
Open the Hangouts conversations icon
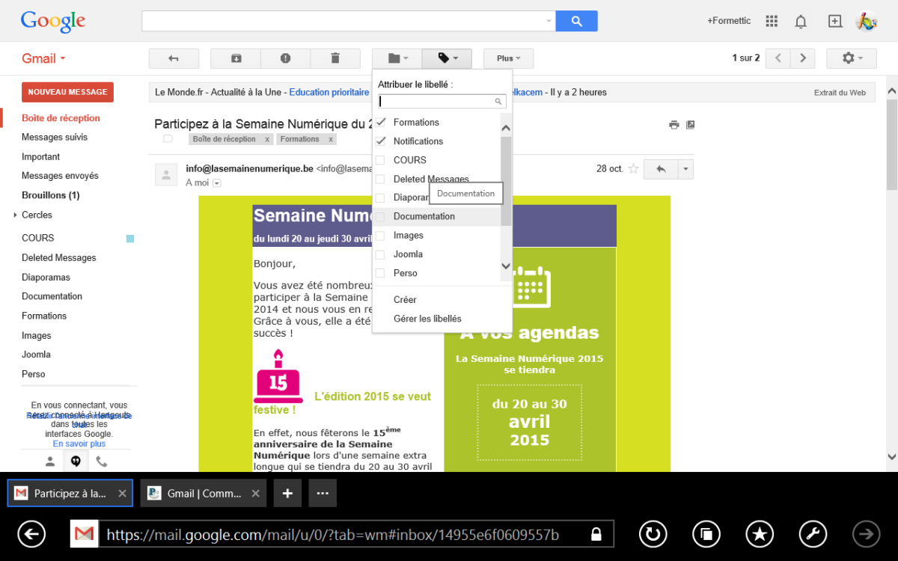[76, 462]
